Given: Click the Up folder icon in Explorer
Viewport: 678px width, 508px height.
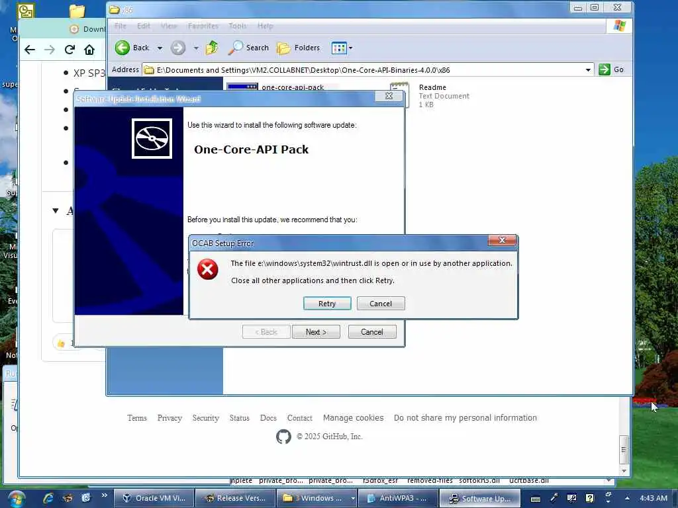Looking at the screenshot, I should [212, 48].
